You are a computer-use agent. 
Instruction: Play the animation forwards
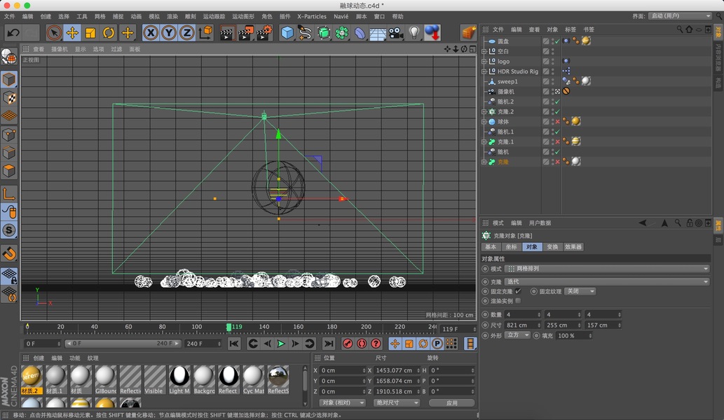pos(281,344)
